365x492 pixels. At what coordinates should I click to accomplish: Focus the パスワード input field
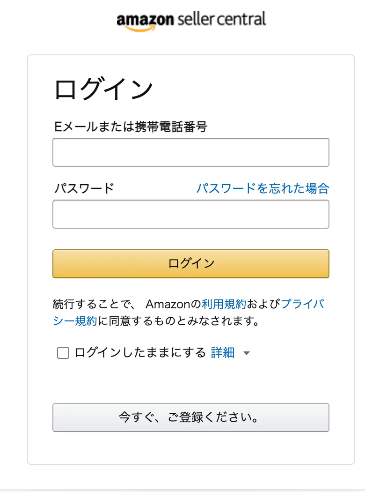(x=191, y=214)
